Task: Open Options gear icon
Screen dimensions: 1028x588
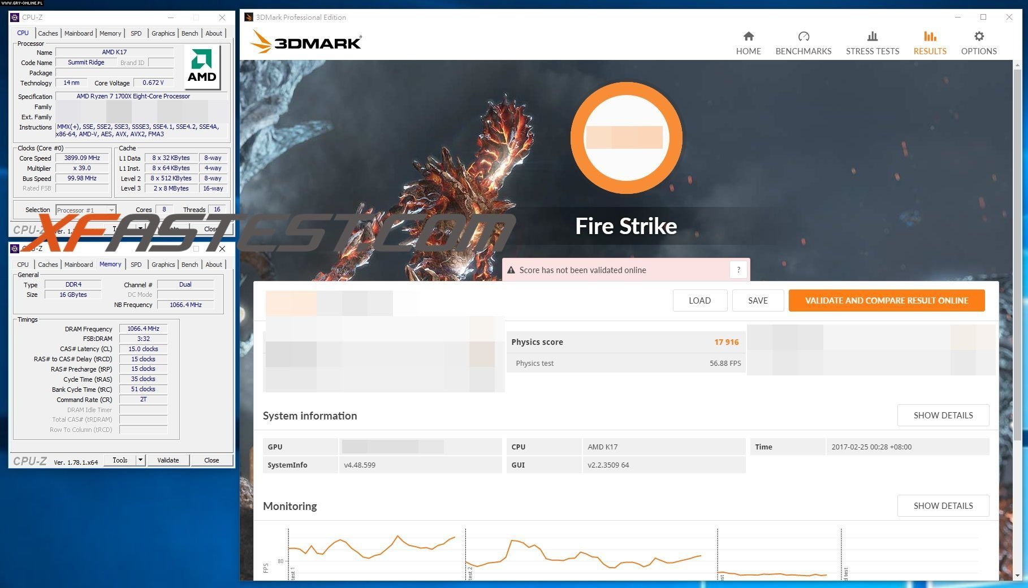Action: pyautogui.click(x=978, y=37)
